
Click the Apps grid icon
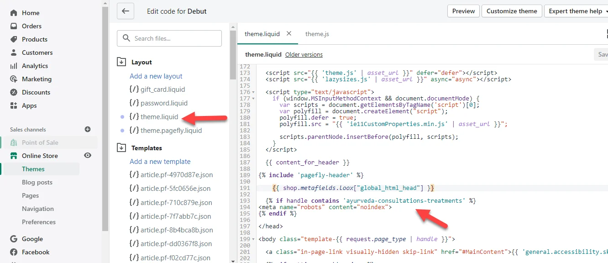(x=14, y=105)
